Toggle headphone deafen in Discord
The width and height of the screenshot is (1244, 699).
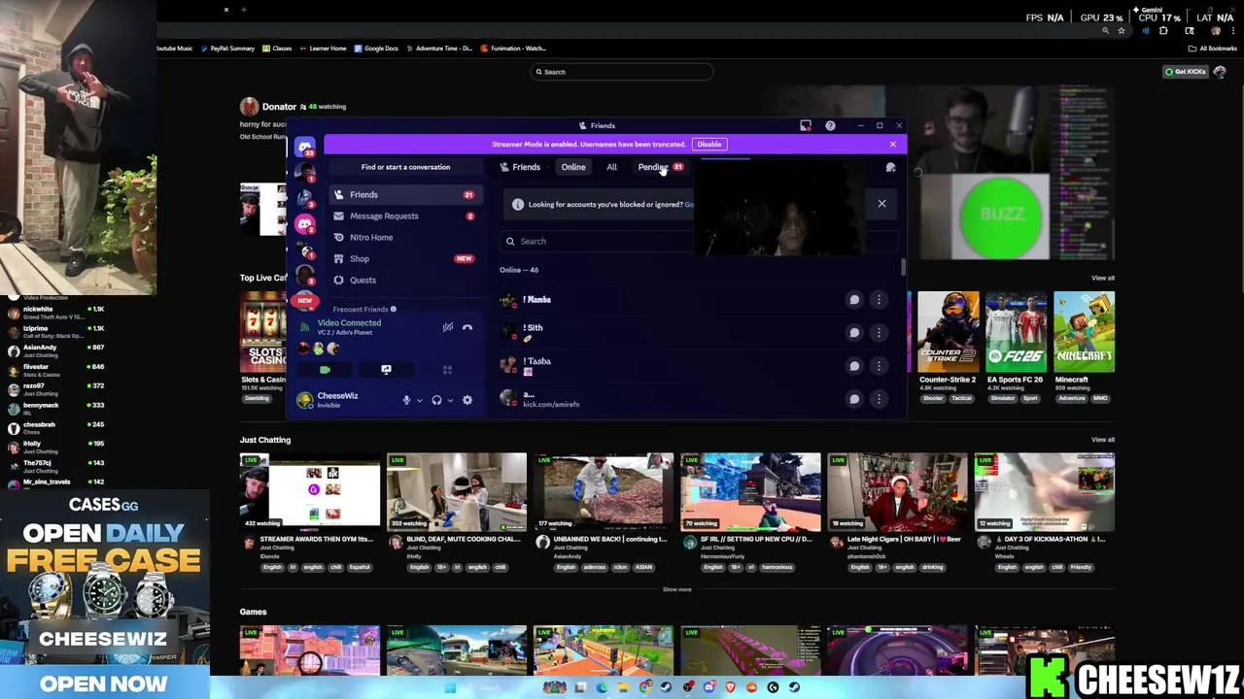[x=436, y=400]
